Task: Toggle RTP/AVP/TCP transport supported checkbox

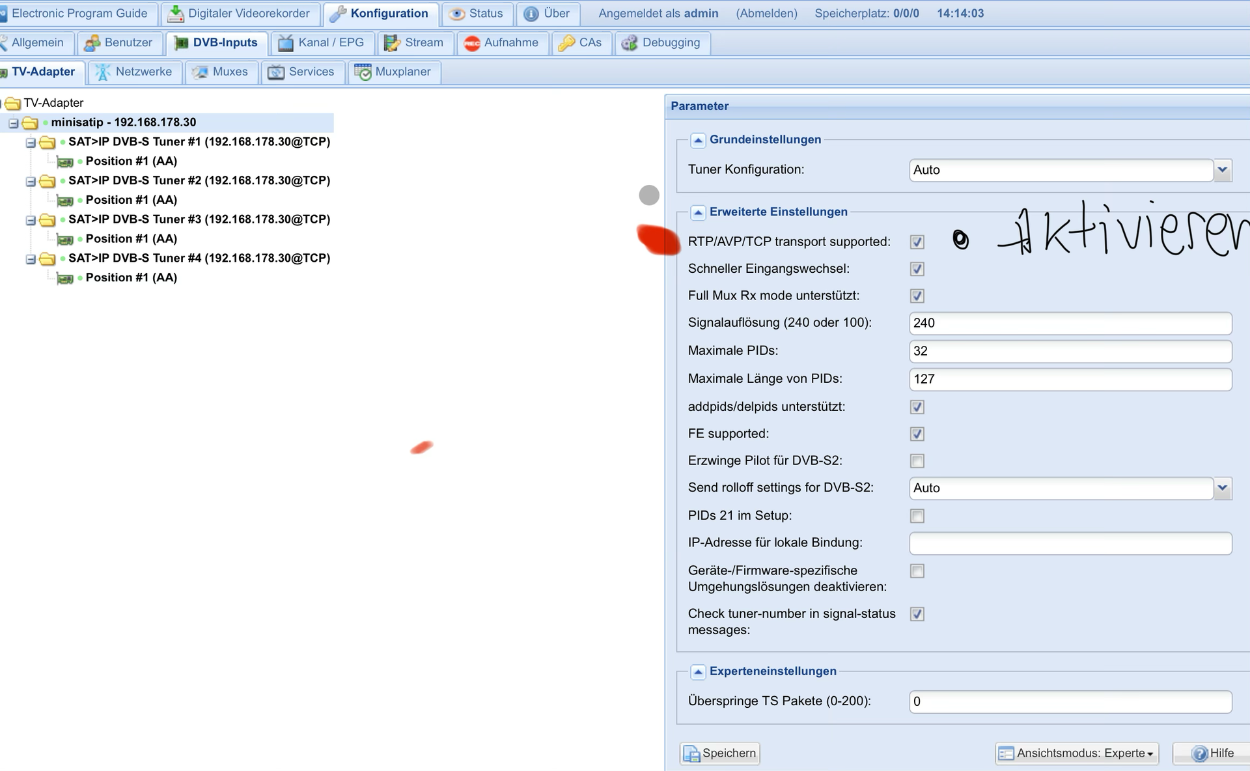Action: tap(917, 242)
